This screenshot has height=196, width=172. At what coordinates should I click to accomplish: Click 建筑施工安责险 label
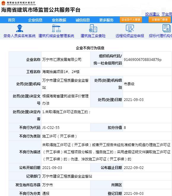(93, 36)
